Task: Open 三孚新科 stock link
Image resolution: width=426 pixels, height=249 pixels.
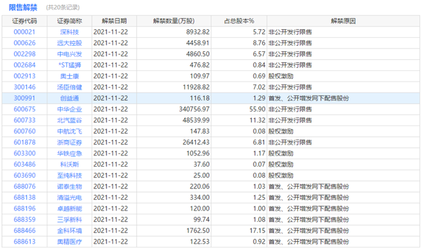Action: point(69,220)
